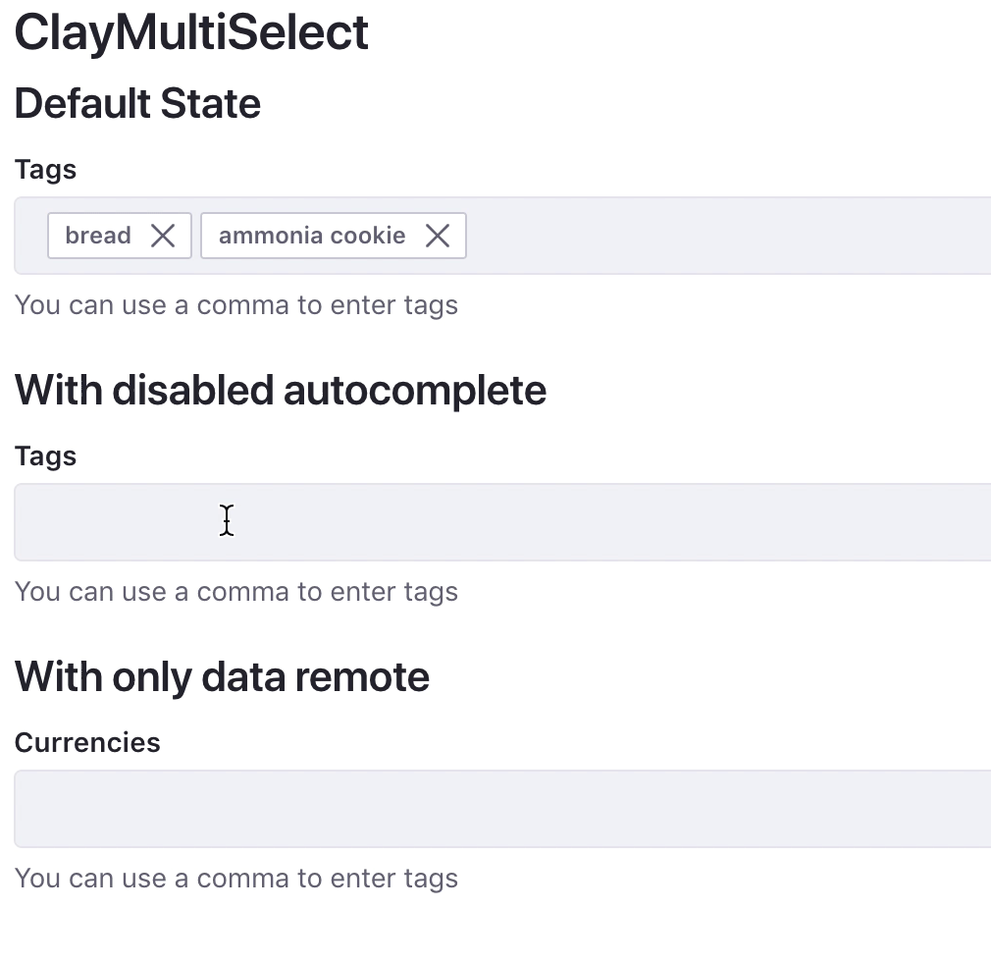Click the With only data remote heading
The height and width of the screenshot is (962, 991).
tap(222, 676)
